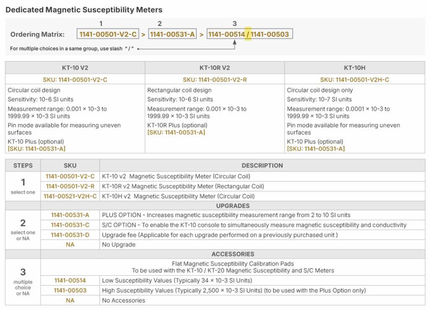
Task: Click the "UPGRADES" section header
Action: (x=233, y=206)
